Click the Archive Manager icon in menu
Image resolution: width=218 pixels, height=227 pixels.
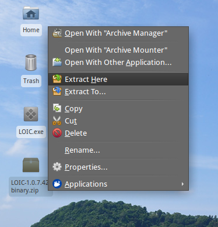click(x=57, y=33)
